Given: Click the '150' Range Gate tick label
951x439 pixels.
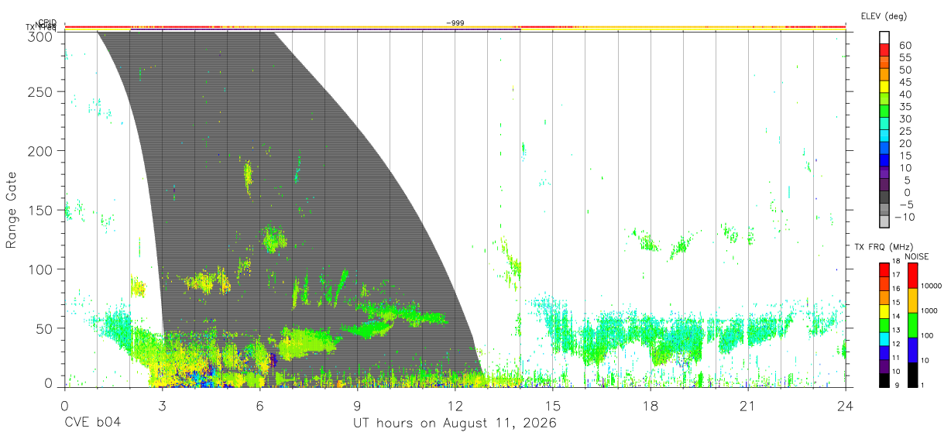Looking at the screenshot, I should 40,210.
